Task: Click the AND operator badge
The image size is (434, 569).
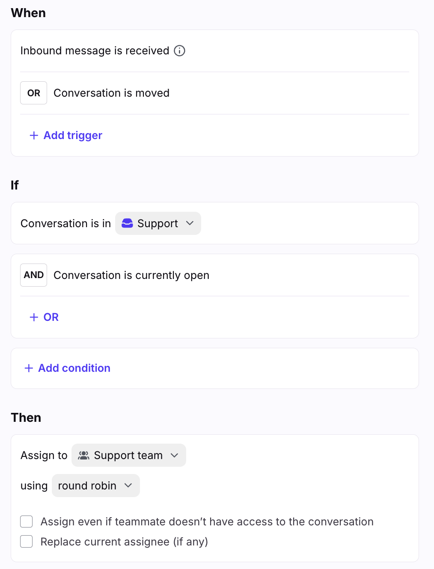Action: [x=33, y=275]
